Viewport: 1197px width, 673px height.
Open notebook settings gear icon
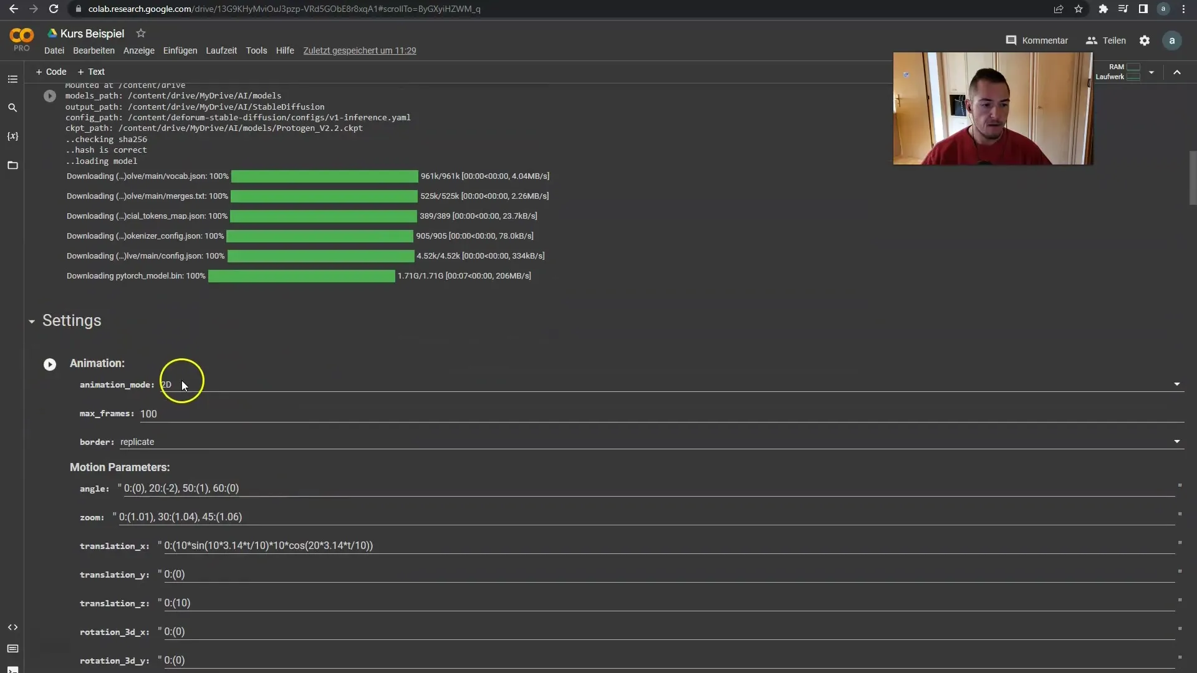click(x=1145, y=41)
